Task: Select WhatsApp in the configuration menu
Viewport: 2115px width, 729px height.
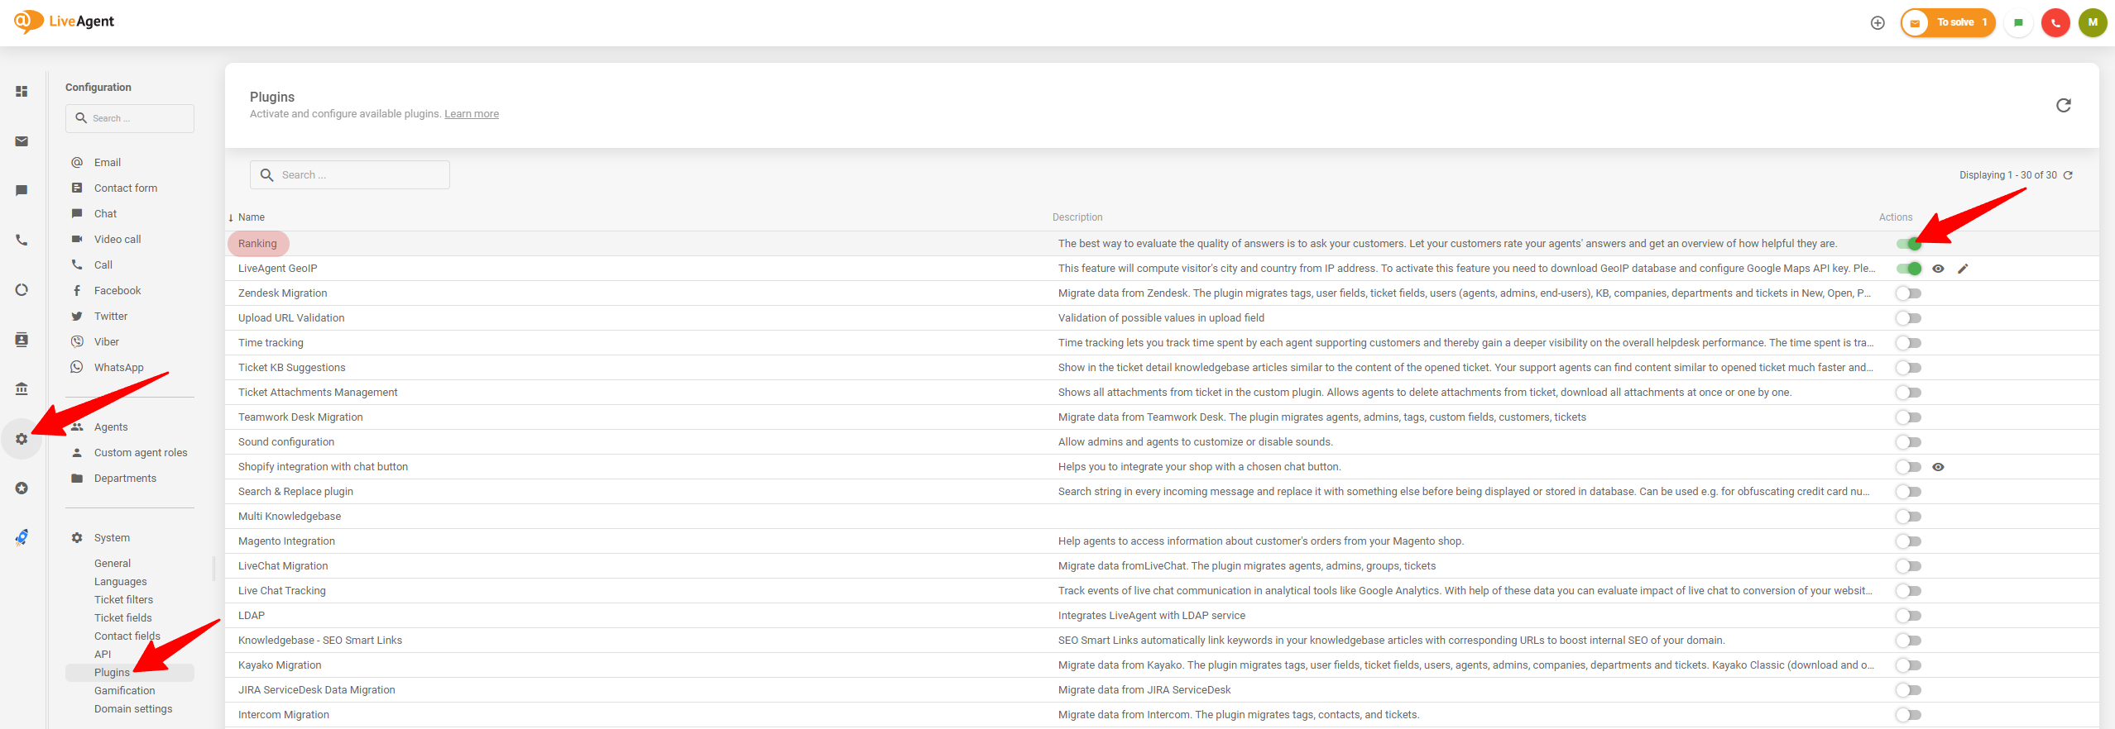Action: coord(118,368)
